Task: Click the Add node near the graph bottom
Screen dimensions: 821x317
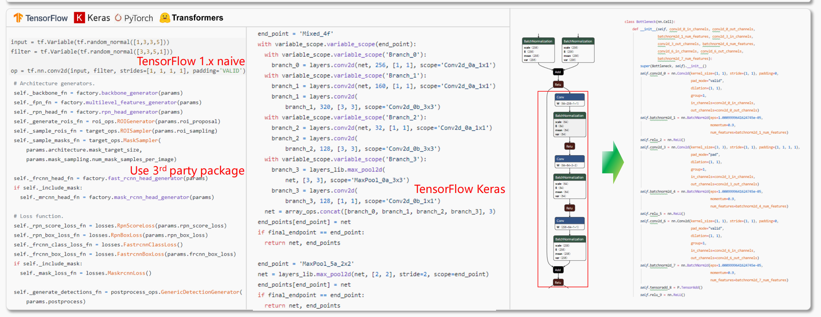Action: (558, 270)
